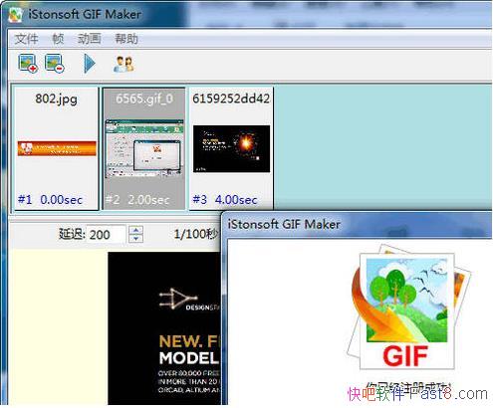Click the delay input field showing 200
The height and width of the screenshot is (408, 493).
click(107, 235)
